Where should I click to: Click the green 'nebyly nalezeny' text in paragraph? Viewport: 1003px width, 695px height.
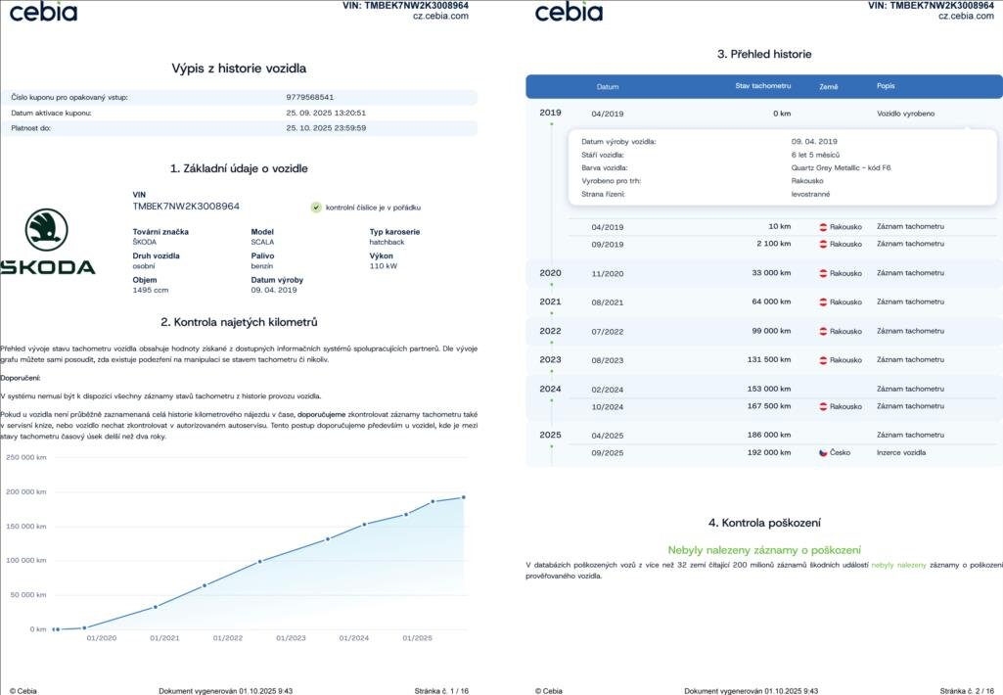click(x=898, y=565)
